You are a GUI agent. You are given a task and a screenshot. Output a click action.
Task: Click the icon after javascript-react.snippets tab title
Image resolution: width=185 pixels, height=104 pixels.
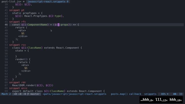click(68, 1)
